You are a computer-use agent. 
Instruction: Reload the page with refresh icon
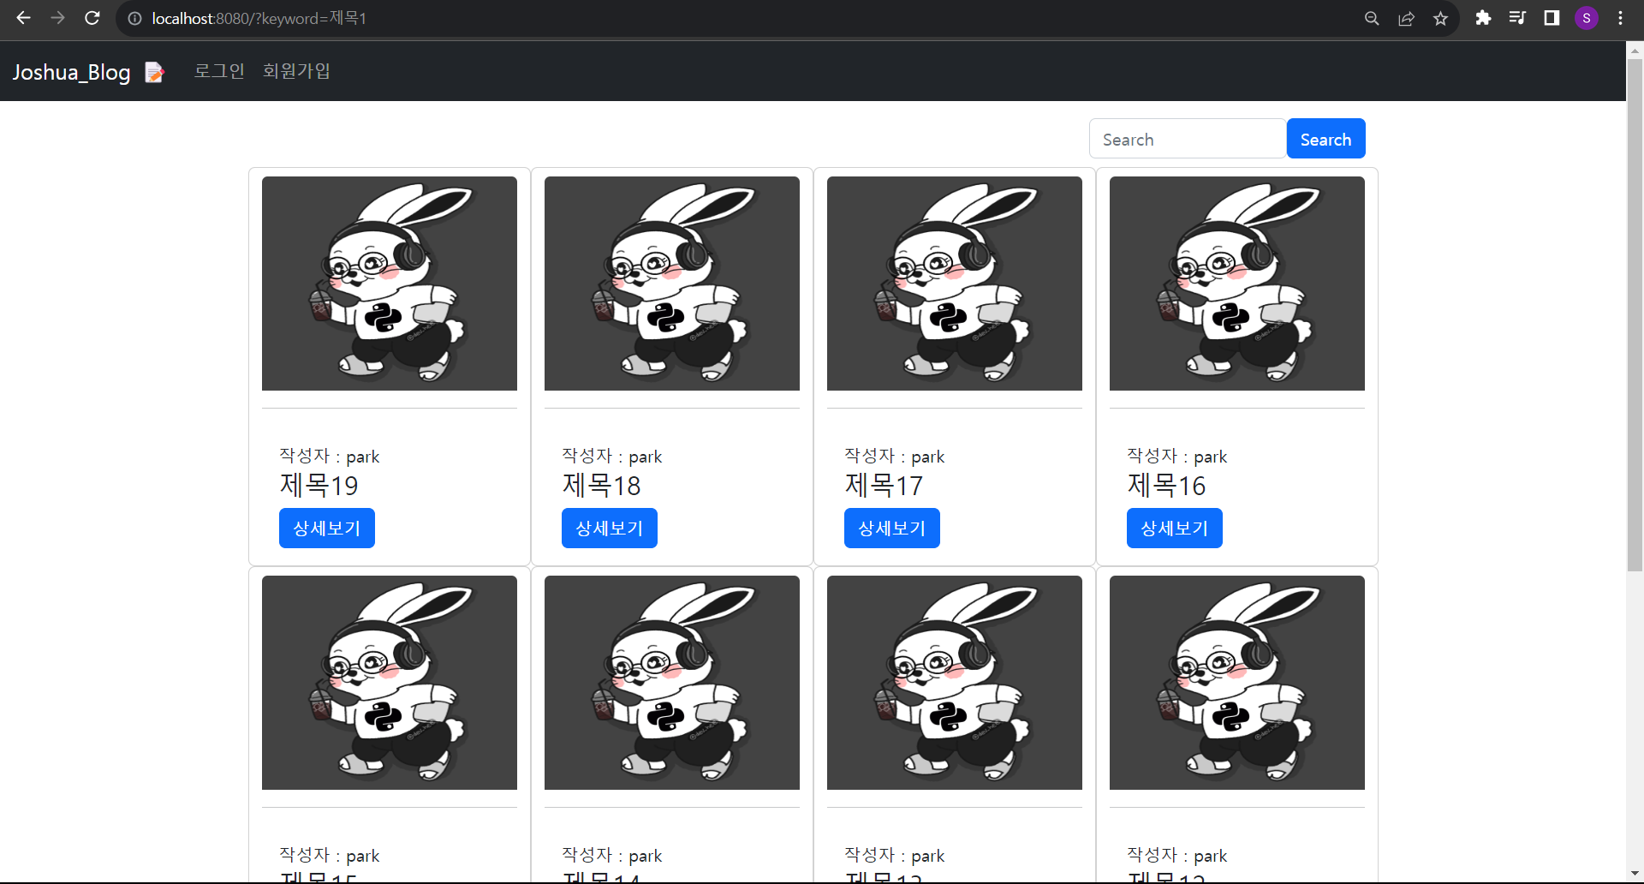click(x=92, y=18)
